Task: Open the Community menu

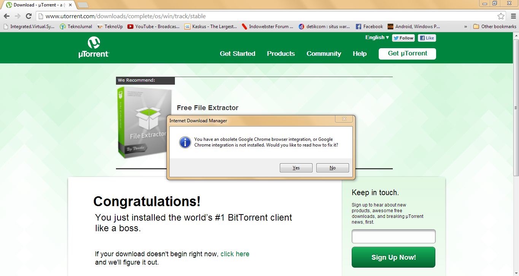Action: click(324, 54)
